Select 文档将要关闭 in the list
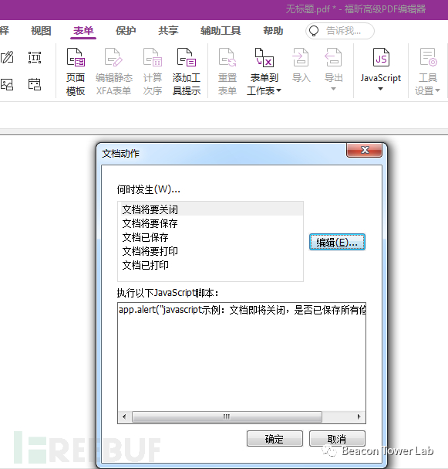Image resolution: width=448 pixels, height=469 pixels. point(211,209)
